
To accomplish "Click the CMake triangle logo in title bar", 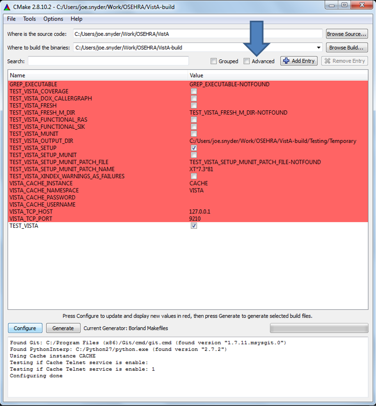I will coord(7,7).
